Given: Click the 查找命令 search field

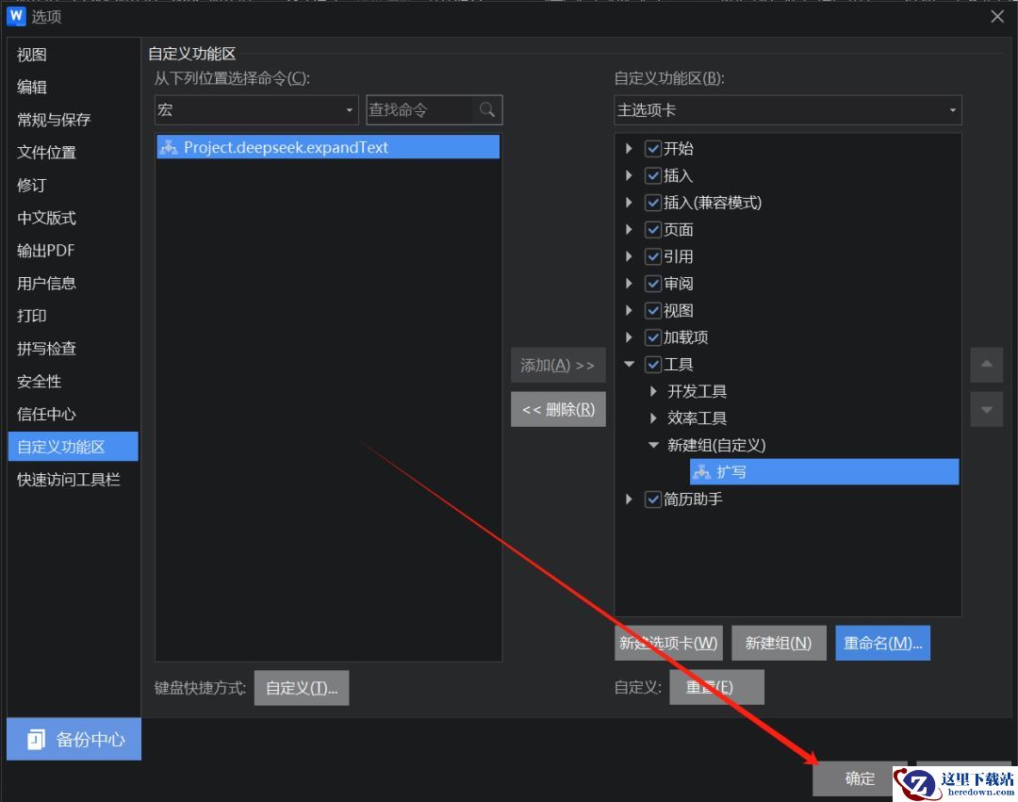Looking at the screenshot, I should click(x=419, y=110).
